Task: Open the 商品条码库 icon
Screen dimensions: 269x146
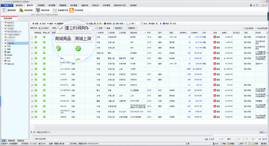Action: pos(38,10)
